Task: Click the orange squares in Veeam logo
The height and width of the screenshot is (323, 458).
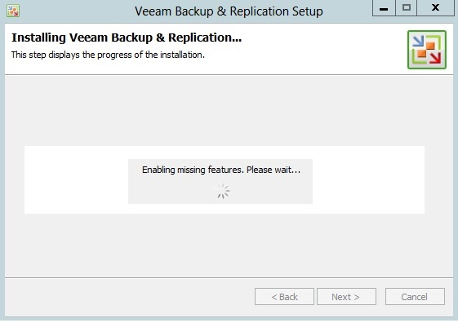Action: pos(426,50)
